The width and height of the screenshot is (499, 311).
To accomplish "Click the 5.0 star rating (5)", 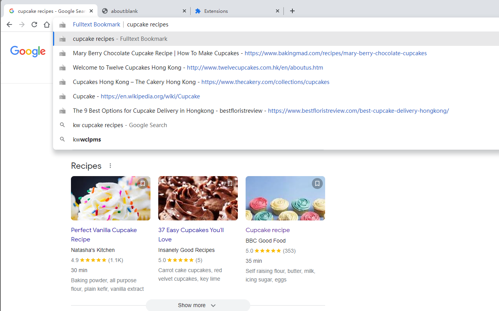I will click(x=180, y=260).
